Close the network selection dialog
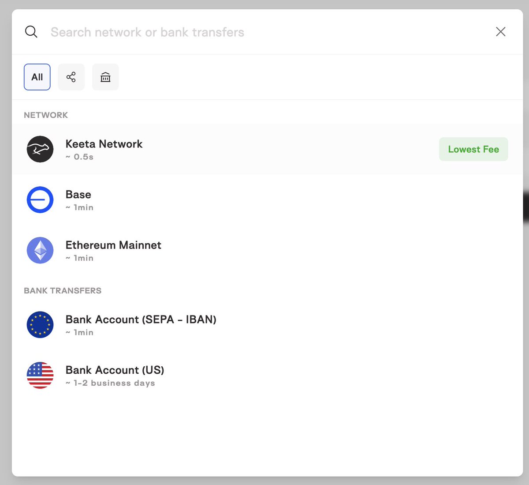 500,32
